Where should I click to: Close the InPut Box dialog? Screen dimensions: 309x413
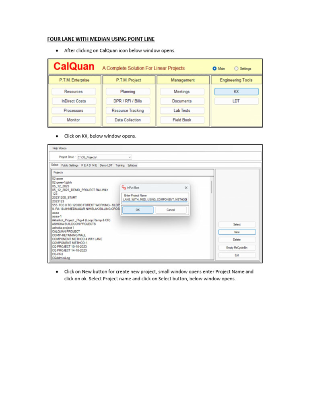coord(186,188)
